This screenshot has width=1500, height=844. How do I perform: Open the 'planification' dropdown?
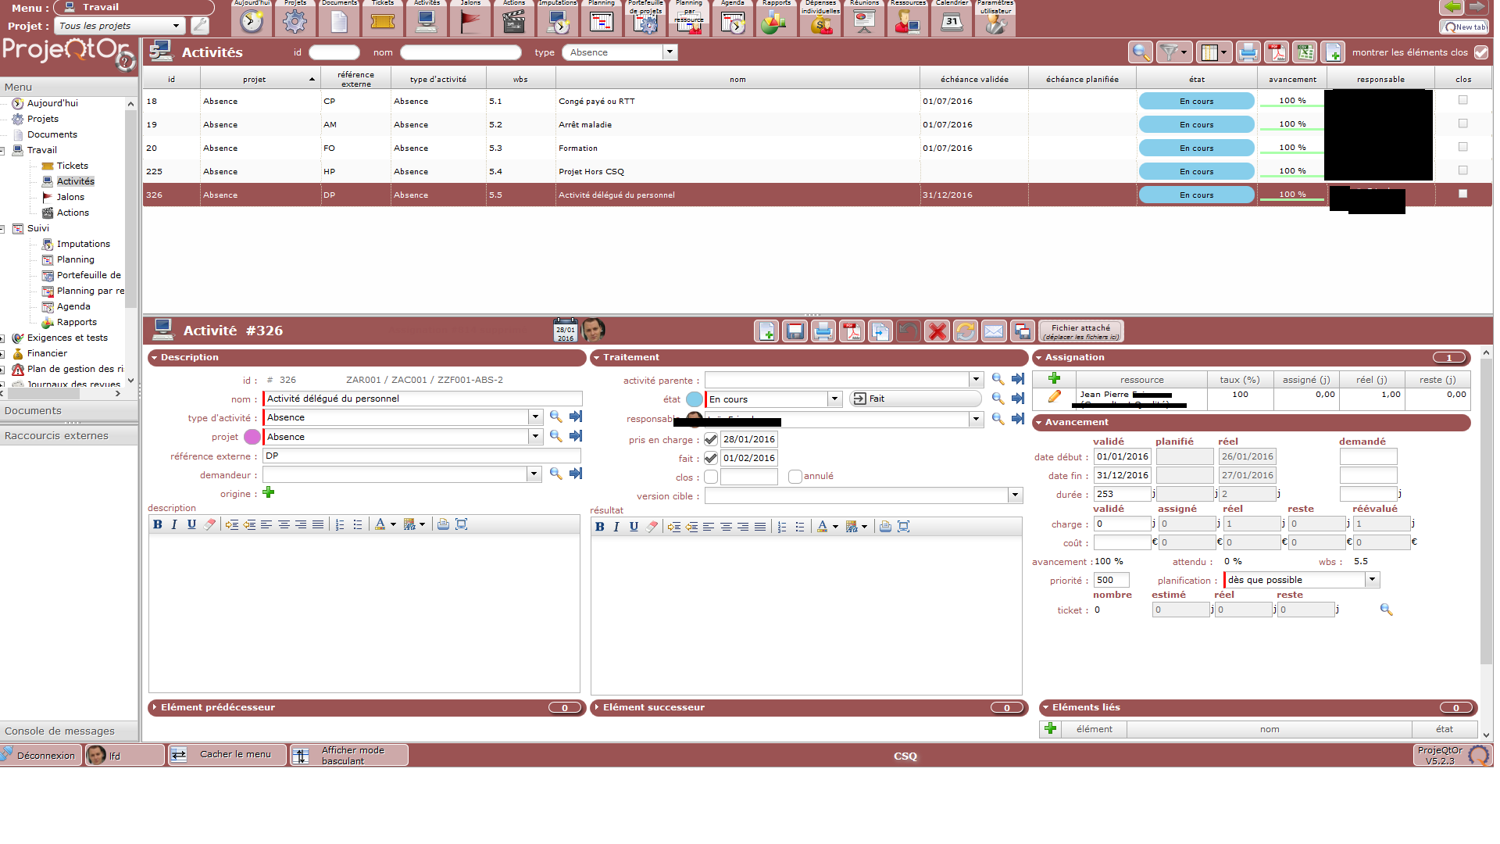click(1372, 580)
